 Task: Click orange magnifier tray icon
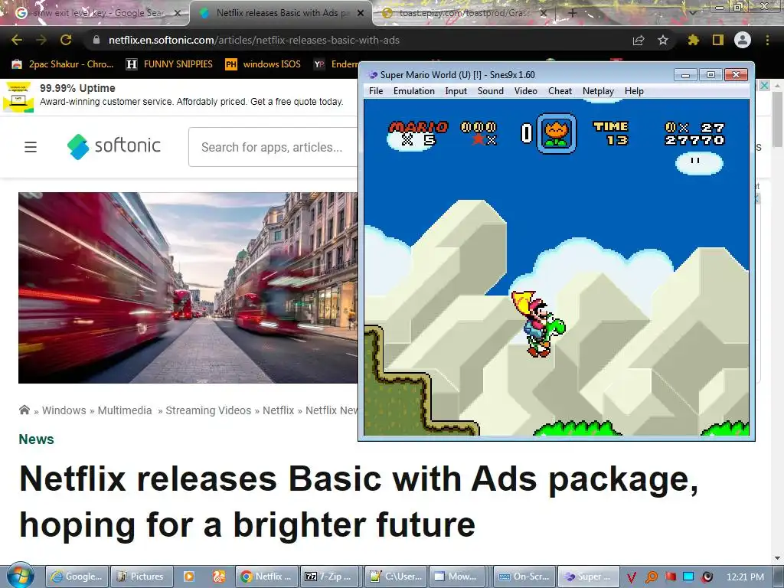tap(652, 577)
